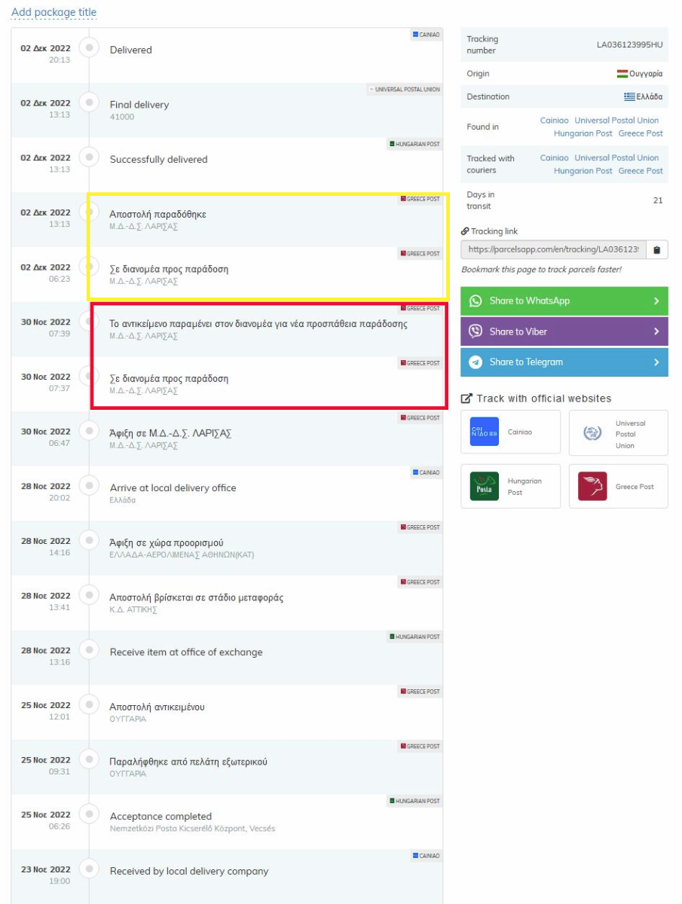Share to Telegram chevron arrow
Viewport: 682px width, 904px height.
pos(656,362)
